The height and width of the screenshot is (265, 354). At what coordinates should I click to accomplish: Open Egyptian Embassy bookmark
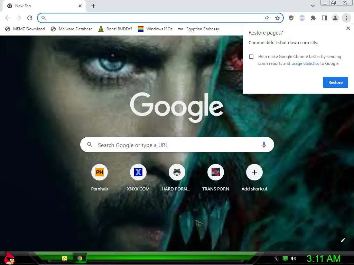point(198,29)
